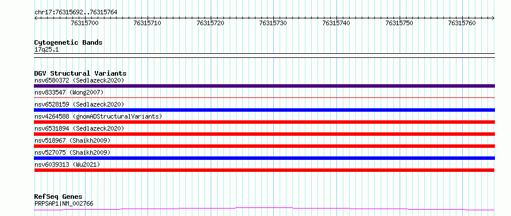Click the ruler tick label 76315740
The height and width of the screenshot is (216, 511).
tap(336, 23)
